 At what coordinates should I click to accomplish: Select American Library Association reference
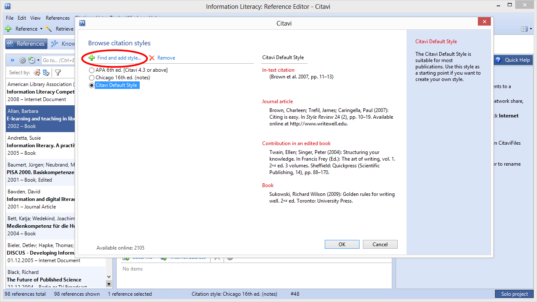40,92
